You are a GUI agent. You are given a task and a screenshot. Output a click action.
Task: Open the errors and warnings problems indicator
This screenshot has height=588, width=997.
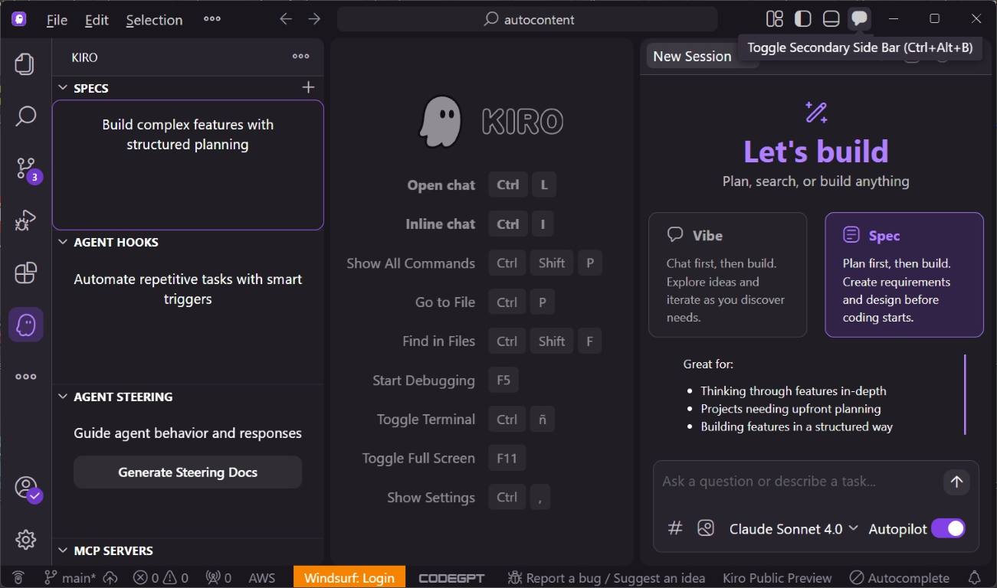point(160,578)
